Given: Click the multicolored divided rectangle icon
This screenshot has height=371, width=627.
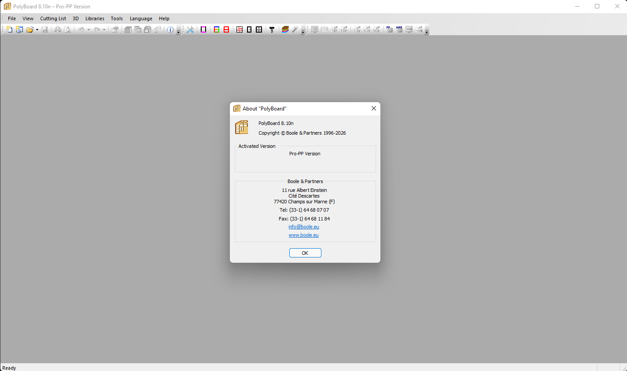Looking at the screenshot, I should [217, 29].
